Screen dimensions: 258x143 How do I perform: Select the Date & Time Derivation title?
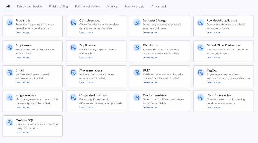[223, 45]
